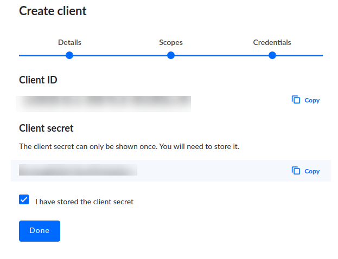
Task: Select the Credentials step label
Action: click(272, 42)
